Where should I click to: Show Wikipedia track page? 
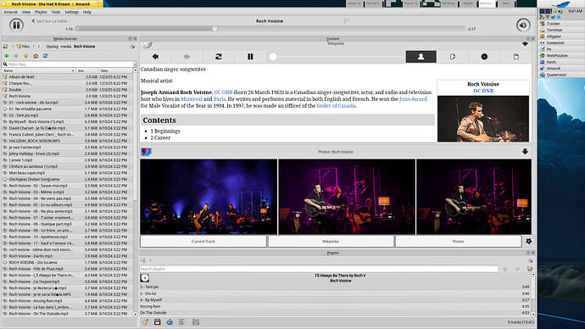click(516, 57)
